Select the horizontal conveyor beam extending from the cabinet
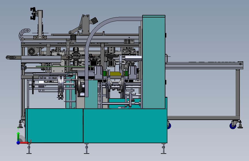249x161 pixels. point(204,65)
